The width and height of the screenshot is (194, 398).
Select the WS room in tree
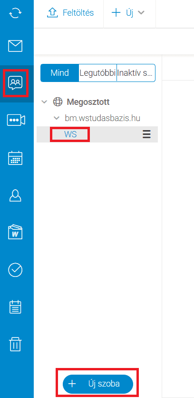pos(70,134)
